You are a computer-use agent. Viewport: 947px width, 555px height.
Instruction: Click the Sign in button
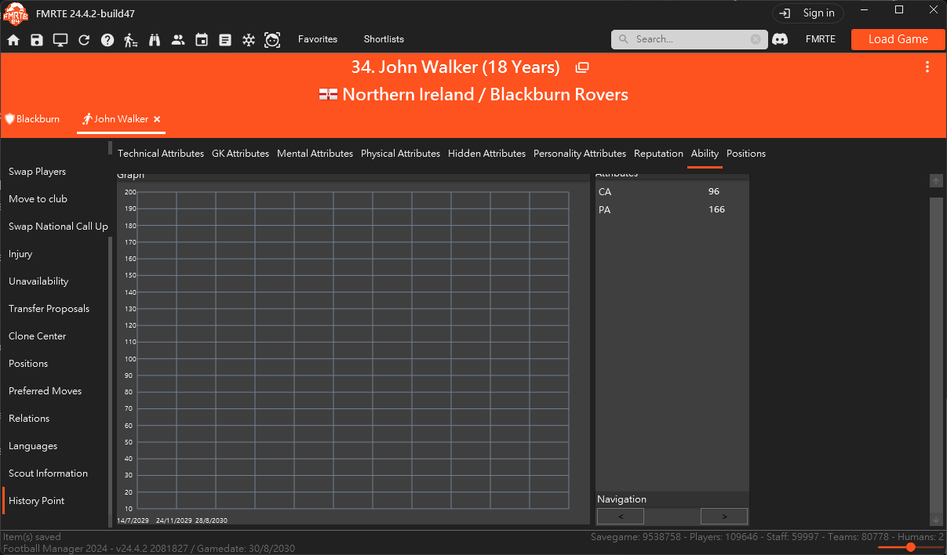tap(808, 13)
